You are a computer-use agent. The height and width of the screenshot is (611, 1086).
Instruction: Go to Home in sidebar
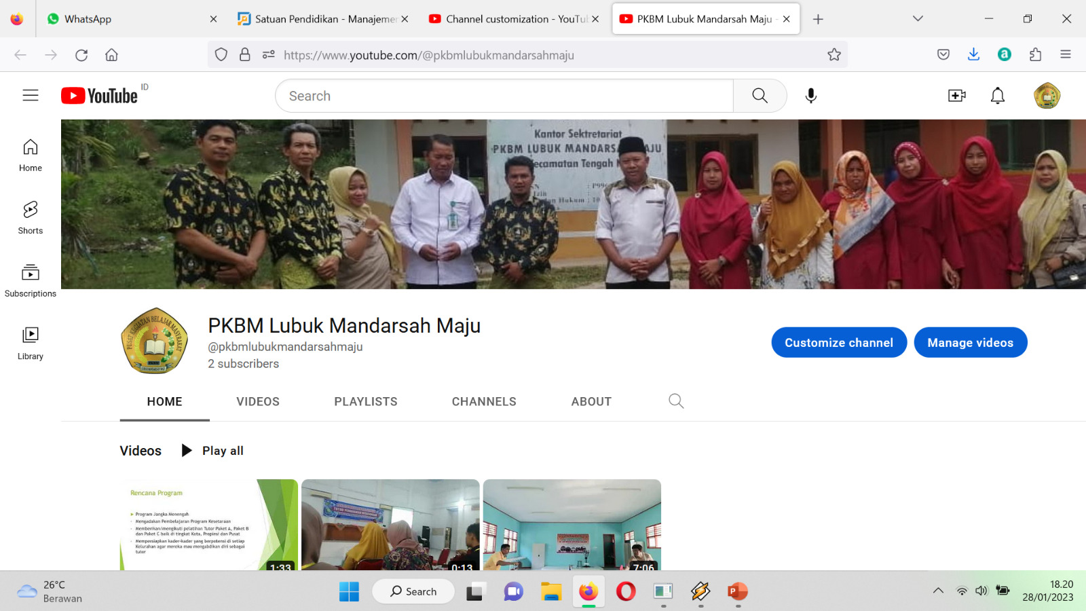[x=31, y=155]
